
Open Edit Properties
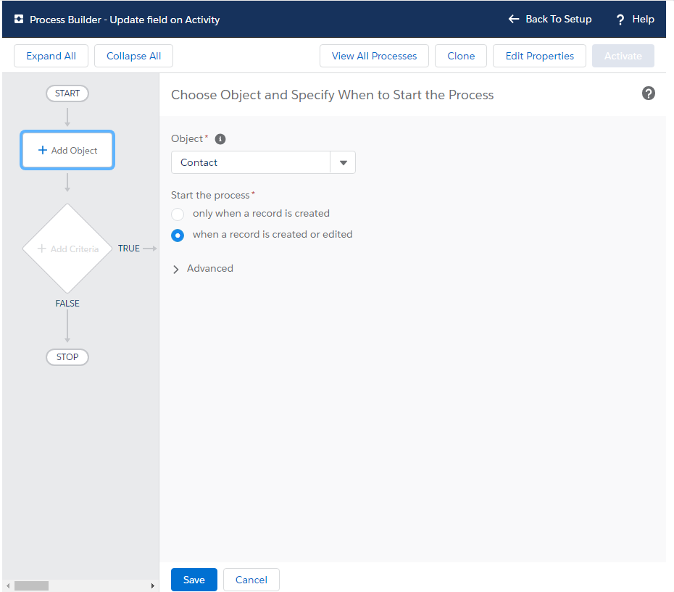coord(539,56)
